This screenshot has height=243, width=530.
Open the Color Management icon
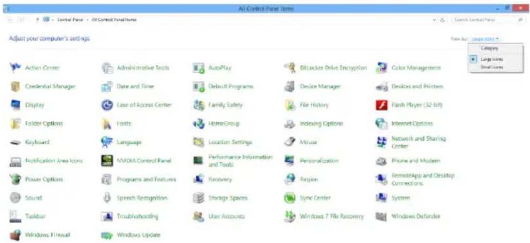381,68
